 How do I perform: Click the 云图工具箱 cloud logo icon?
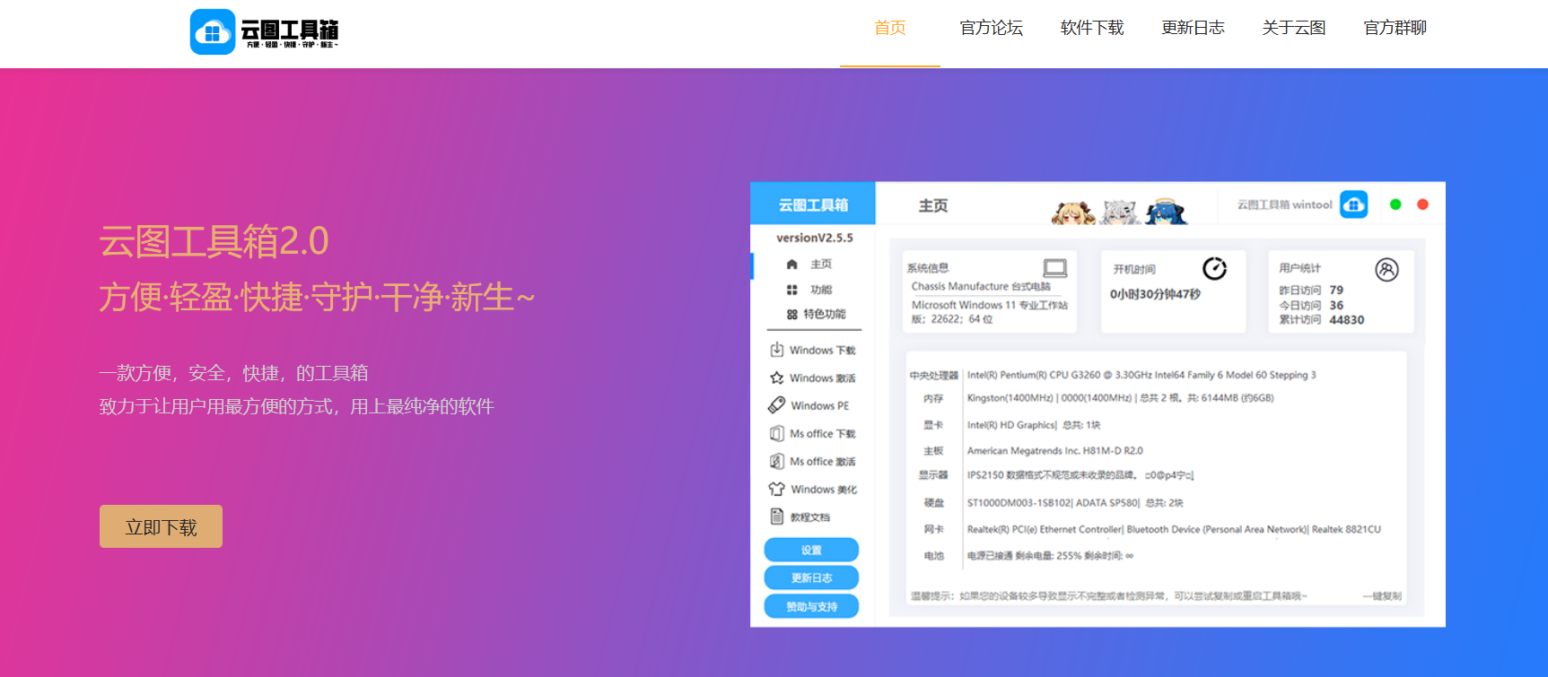pos(213,32)
